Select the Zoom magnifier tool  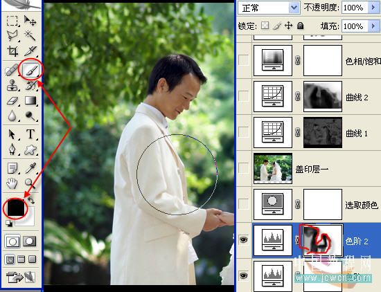click(30, 183)
